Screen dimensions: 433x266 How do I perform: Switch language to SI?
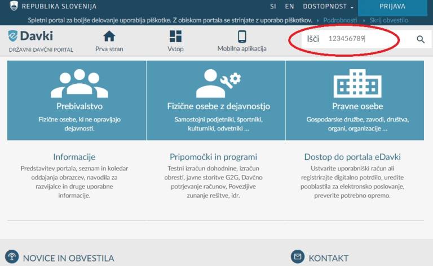pos(273,6)
